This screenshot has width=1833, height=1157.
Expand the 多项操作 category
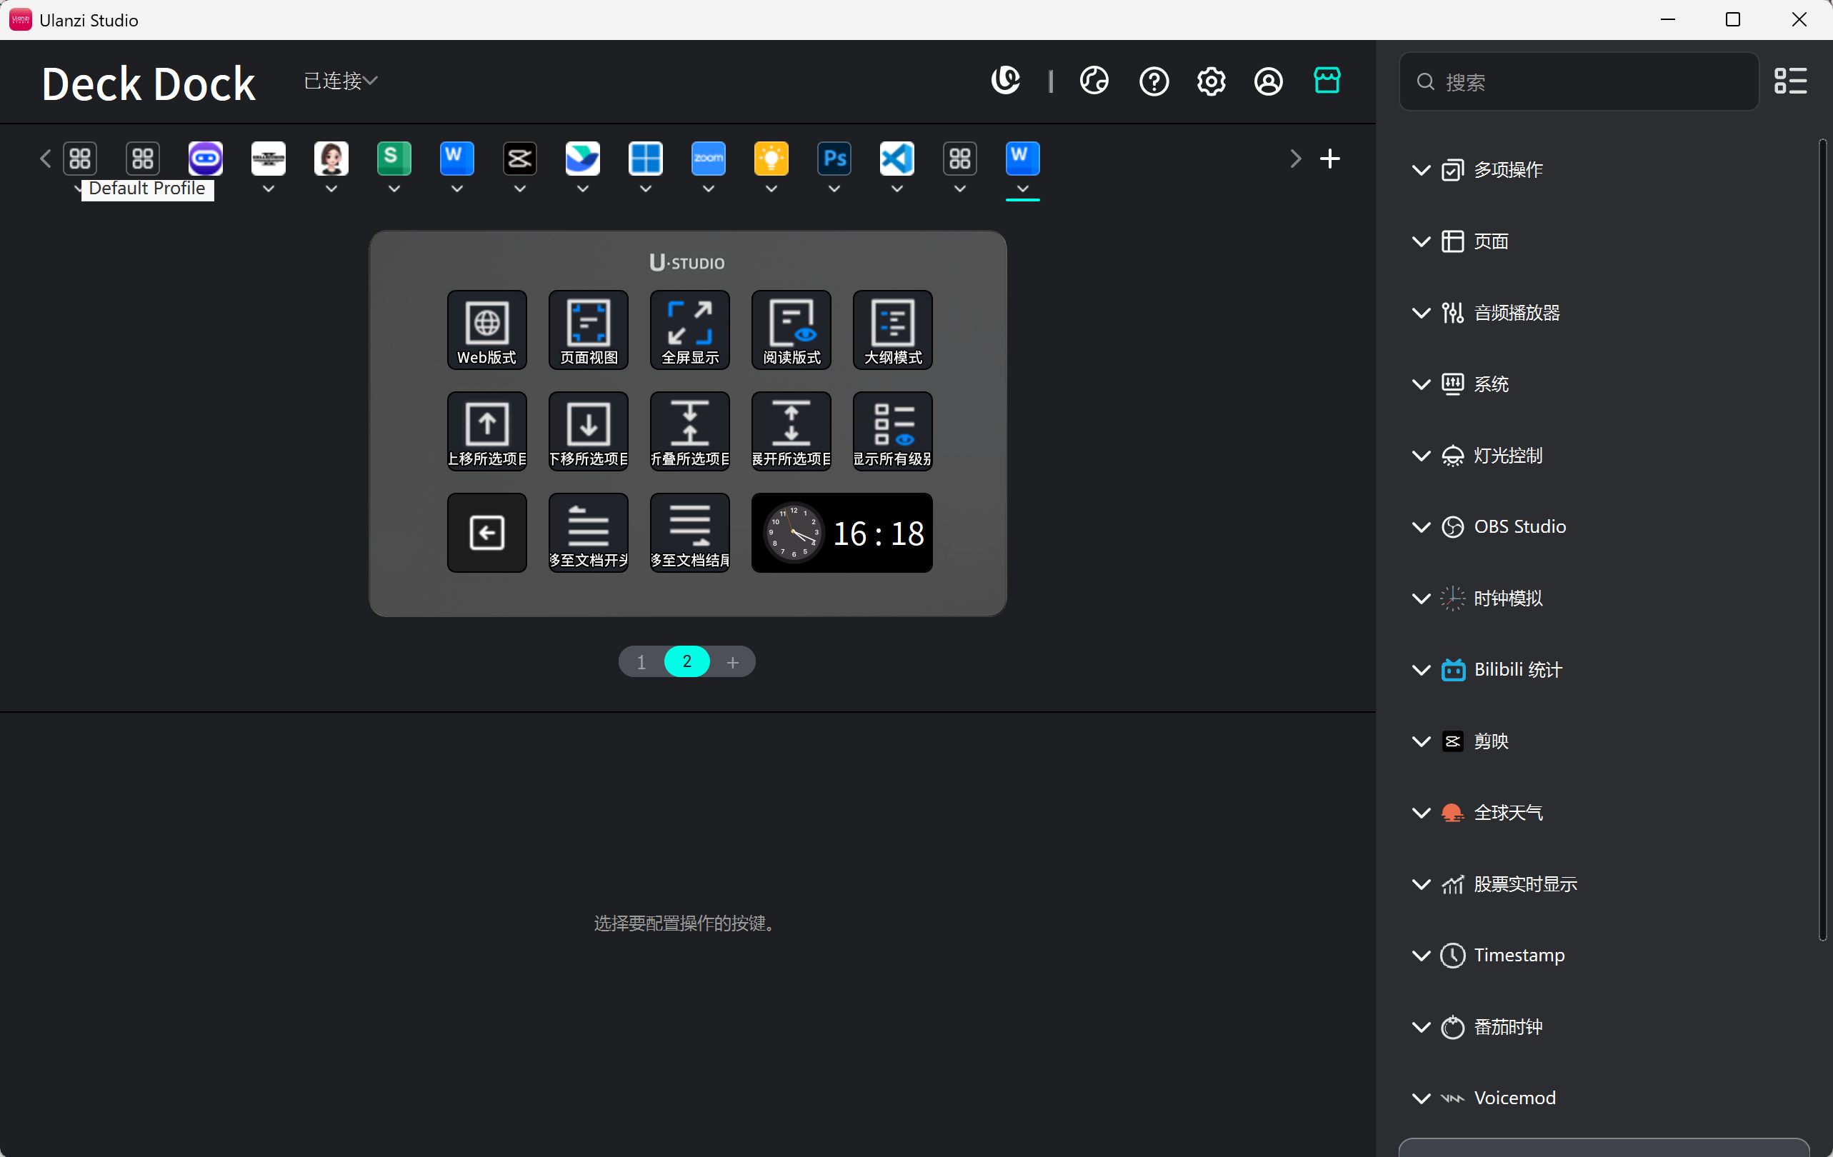pos(1507,170)
